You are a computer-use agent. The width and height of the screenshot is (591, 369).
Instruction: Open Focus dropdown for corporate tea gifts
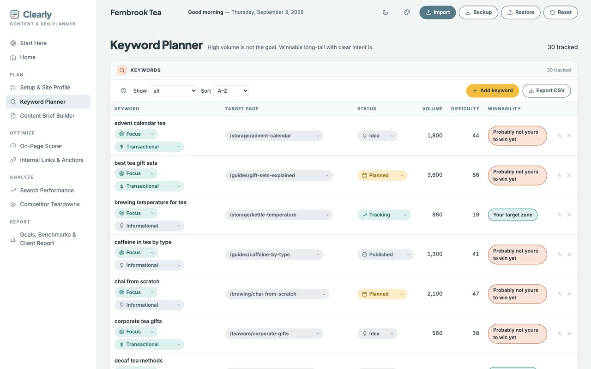point(136,332)
